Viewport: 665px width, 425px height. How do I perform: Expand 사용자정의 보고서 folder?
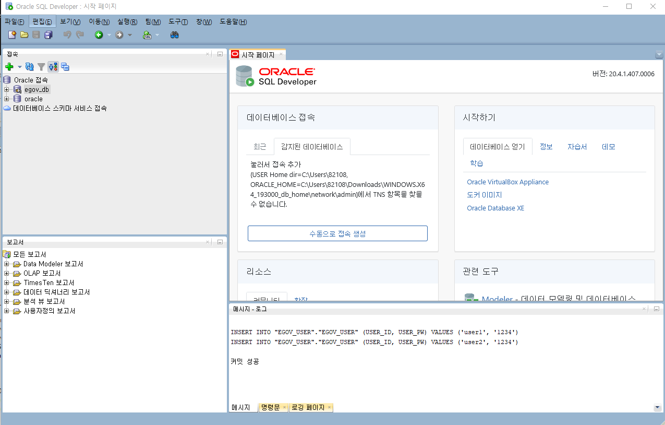tap(7, 311)
